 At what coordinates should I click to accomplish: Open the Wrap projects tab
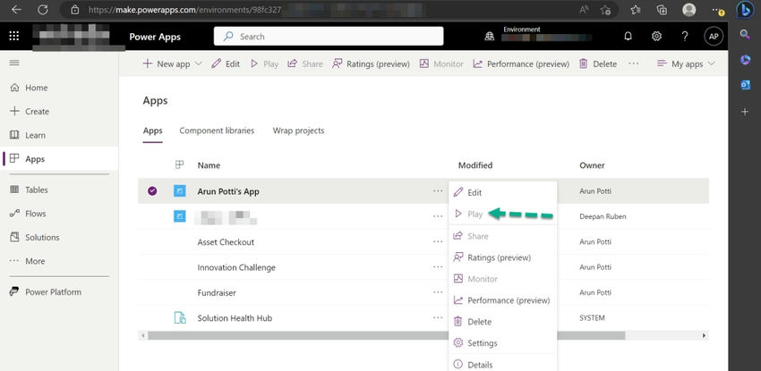[x=298, y=131]
